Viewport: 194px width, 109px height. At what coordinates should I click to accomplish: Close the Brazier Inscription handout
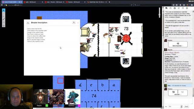(78, 23)
